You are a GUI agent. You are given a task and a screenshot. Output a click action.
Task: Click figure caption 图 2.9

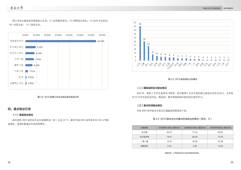click(x=183, y=79)
